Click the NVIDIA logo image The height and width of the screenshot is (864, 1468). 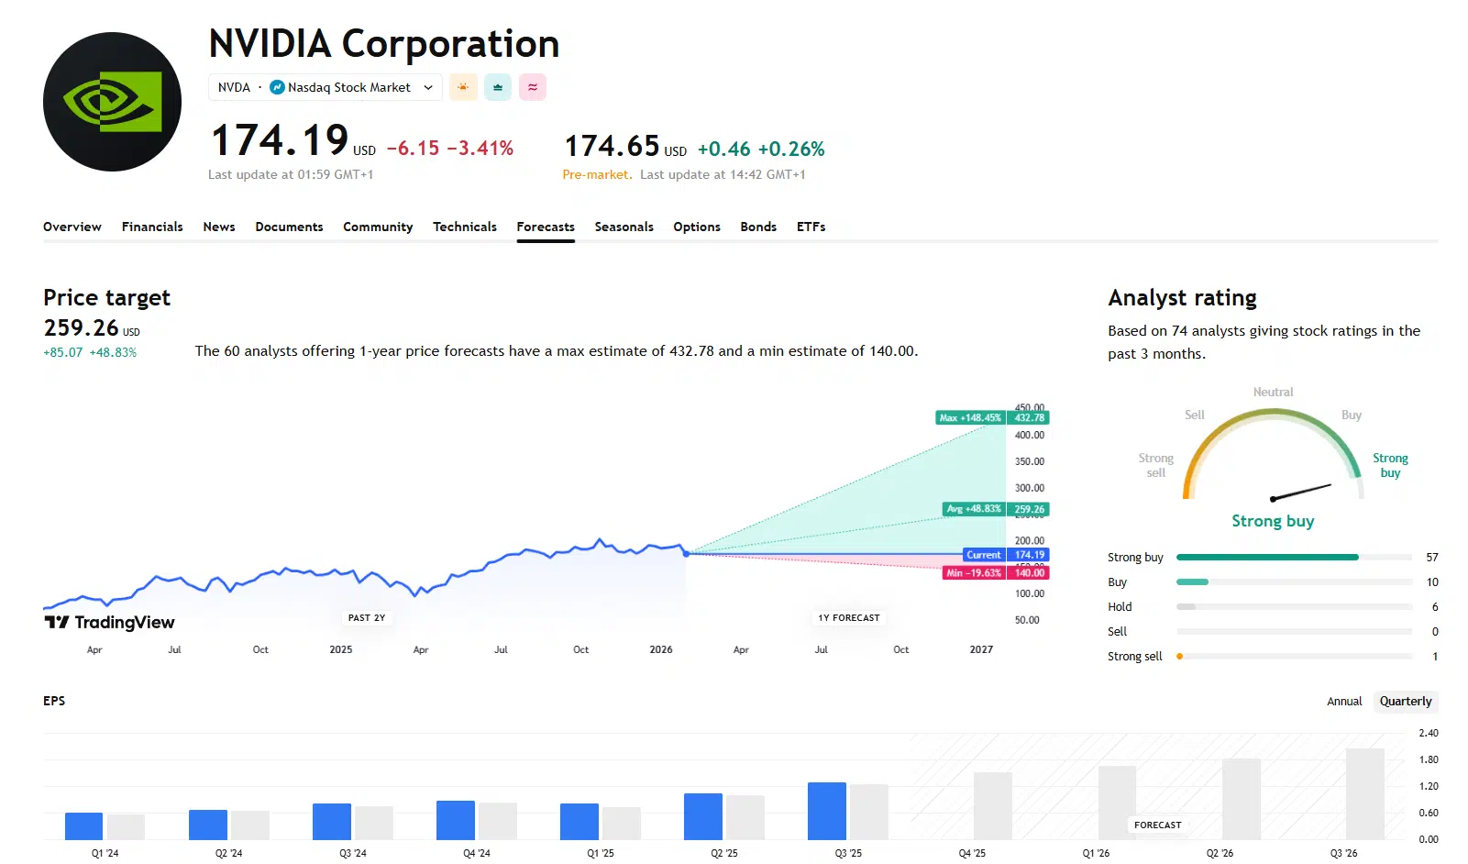(112, 102)
